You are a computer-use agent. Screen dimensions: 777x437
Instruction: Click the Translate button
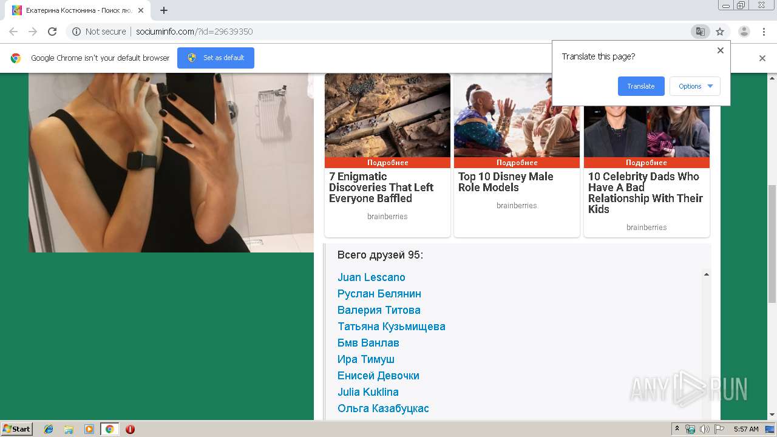[641, 86]
